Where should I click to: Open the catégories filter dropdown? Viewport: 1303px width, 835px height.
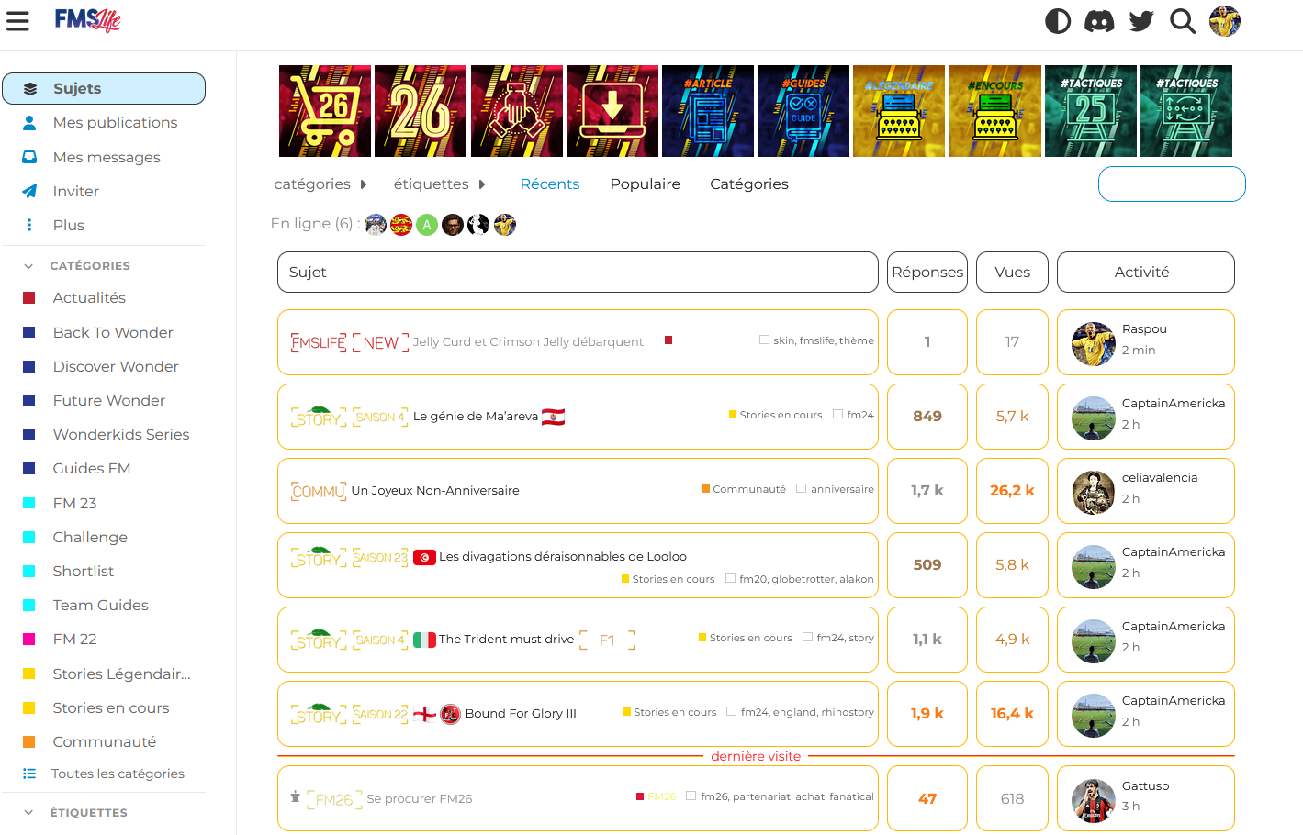(x=320, y=184)
